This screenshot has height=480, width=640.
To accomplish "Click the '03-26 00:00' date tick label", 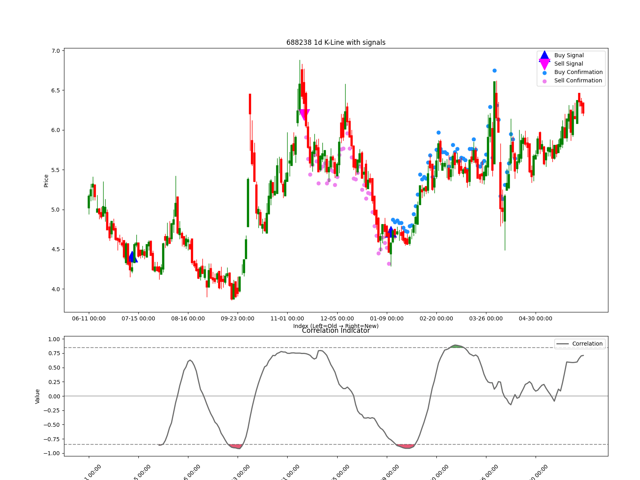I will pyautogui.click(x=486, y=319).
